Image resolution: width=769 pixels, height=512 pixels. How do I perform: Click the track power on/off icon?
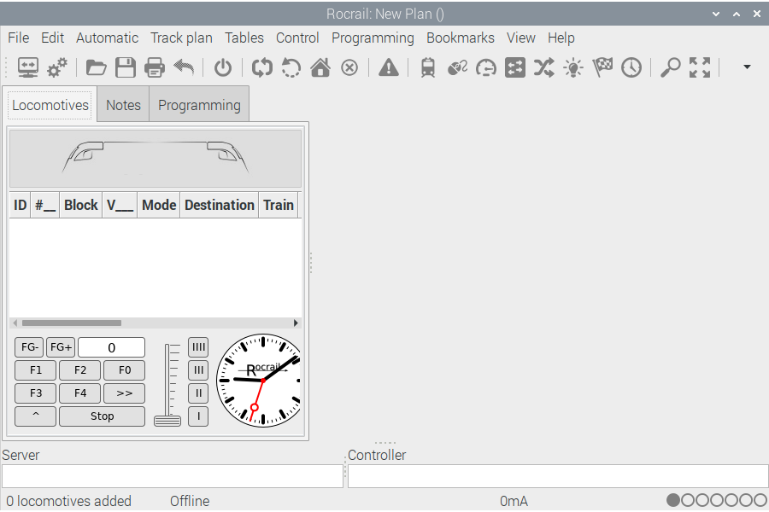[223, 67]
